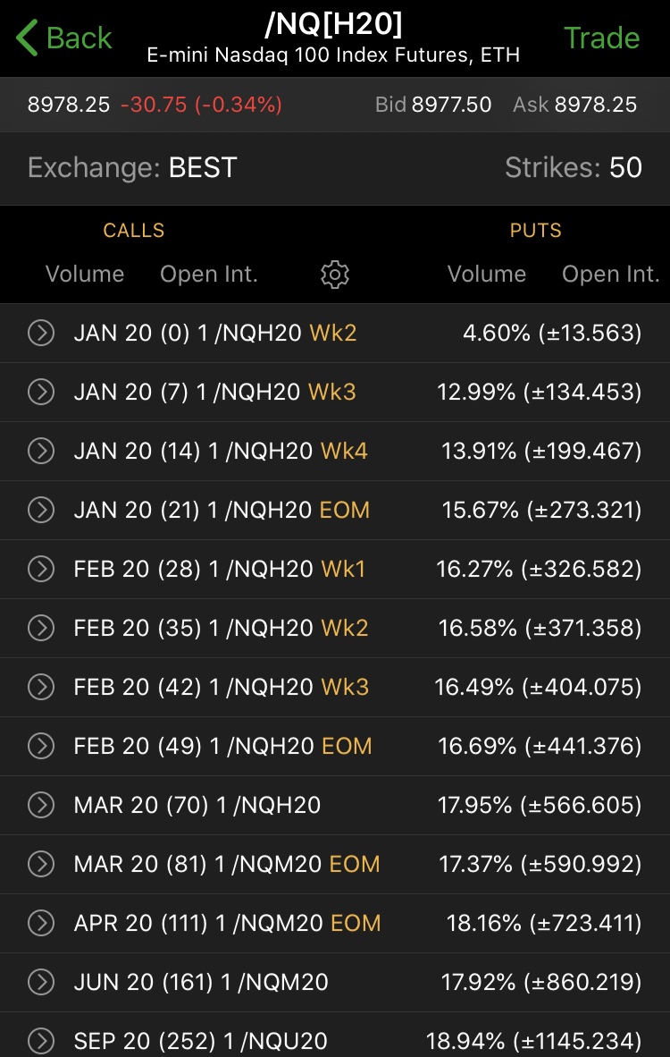
Task: Expand the MAR 20 (70) /NQH20 chevron
Action: [41, 806]
